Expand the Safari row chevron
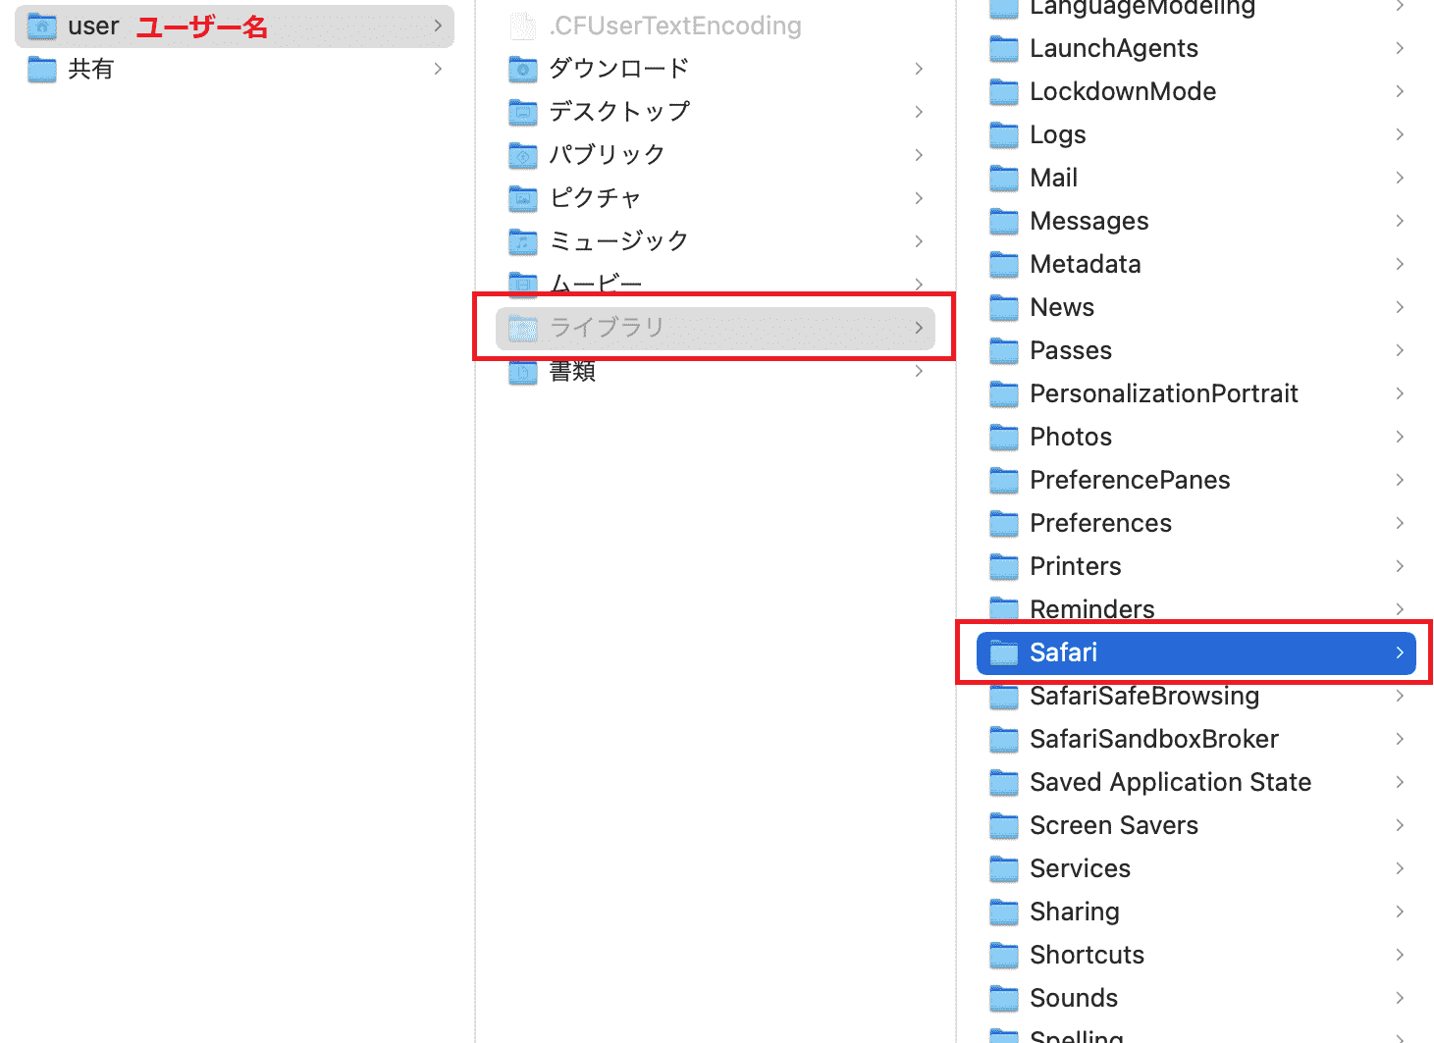 (1400, 652)
